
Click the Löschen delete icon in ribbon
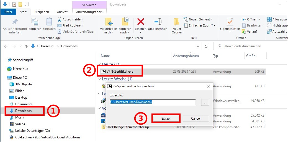coord(141,22)
